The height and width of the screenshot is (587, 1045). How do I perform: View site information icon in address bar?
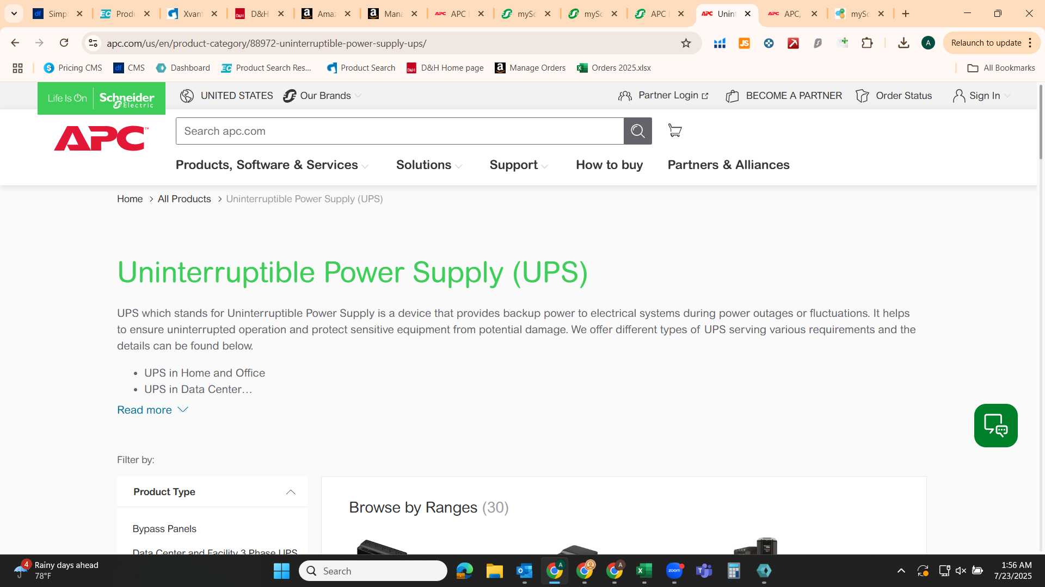click(x=93, y=43)
